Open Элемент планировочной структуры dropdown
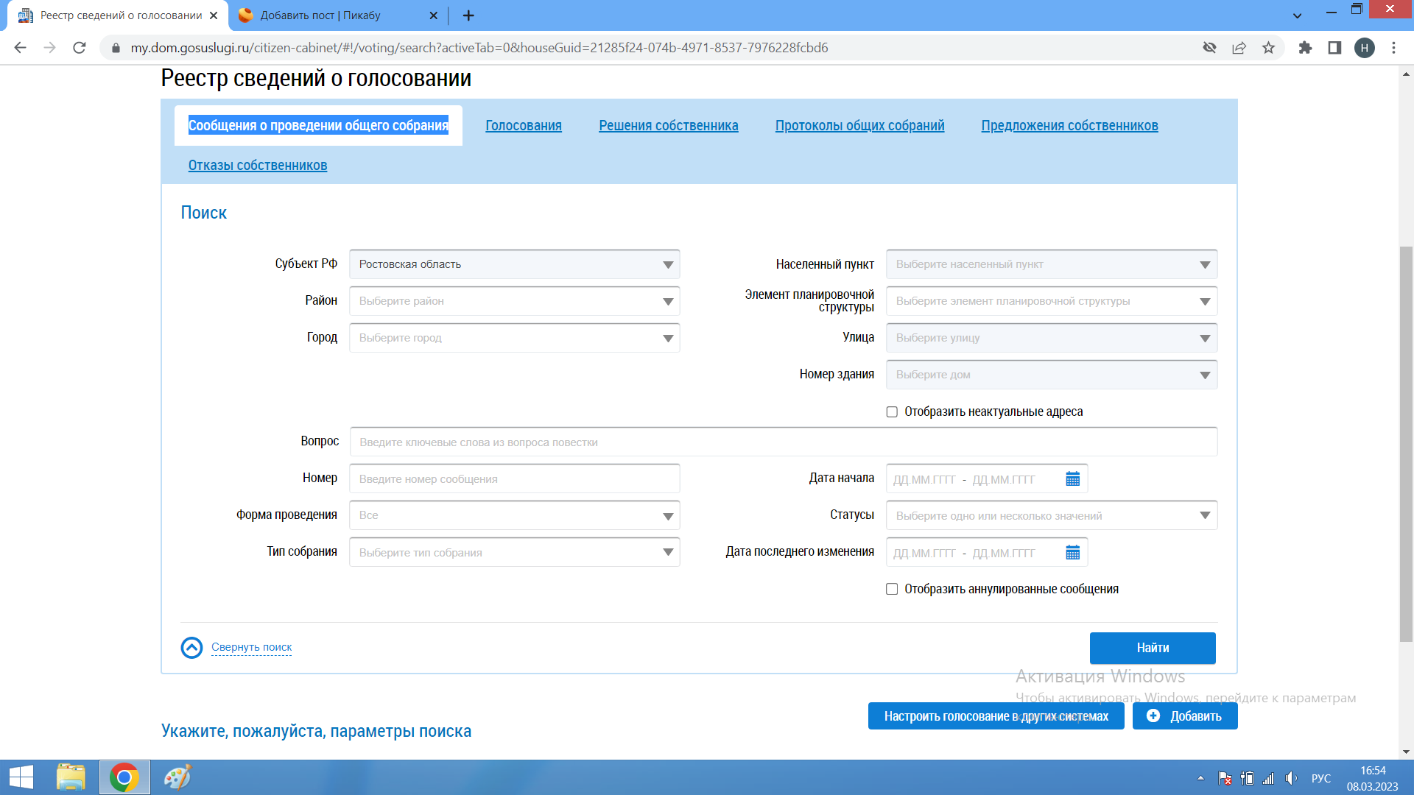The image size is (1414, 795). tap(1051, 301)
